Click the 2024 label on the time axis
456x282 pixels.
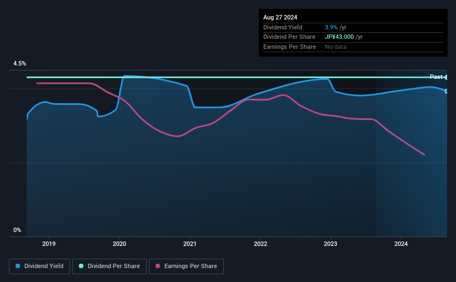[x=401, y=244]
